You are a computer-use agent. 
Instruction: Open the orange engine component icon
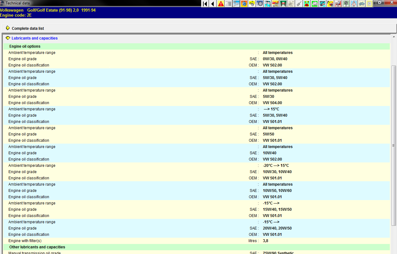tap(244, 4)
